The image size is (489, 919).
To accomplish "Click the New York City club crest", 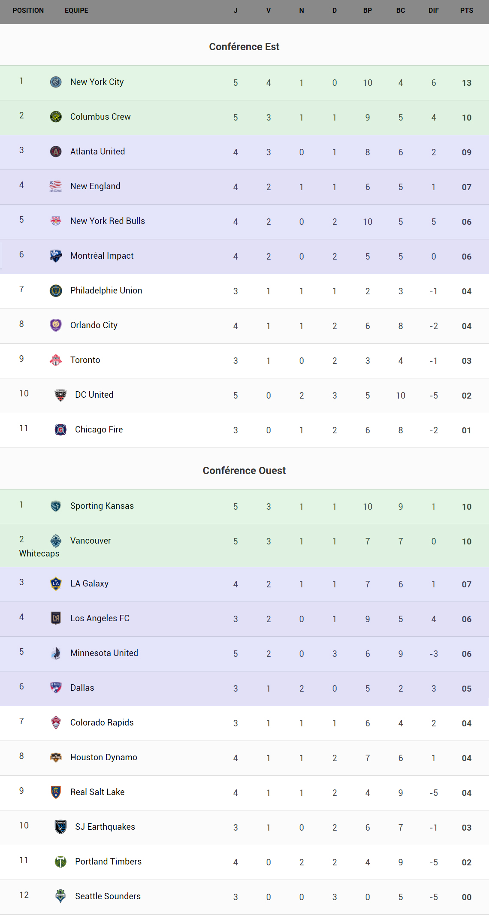I will click(x=56, y=82).
